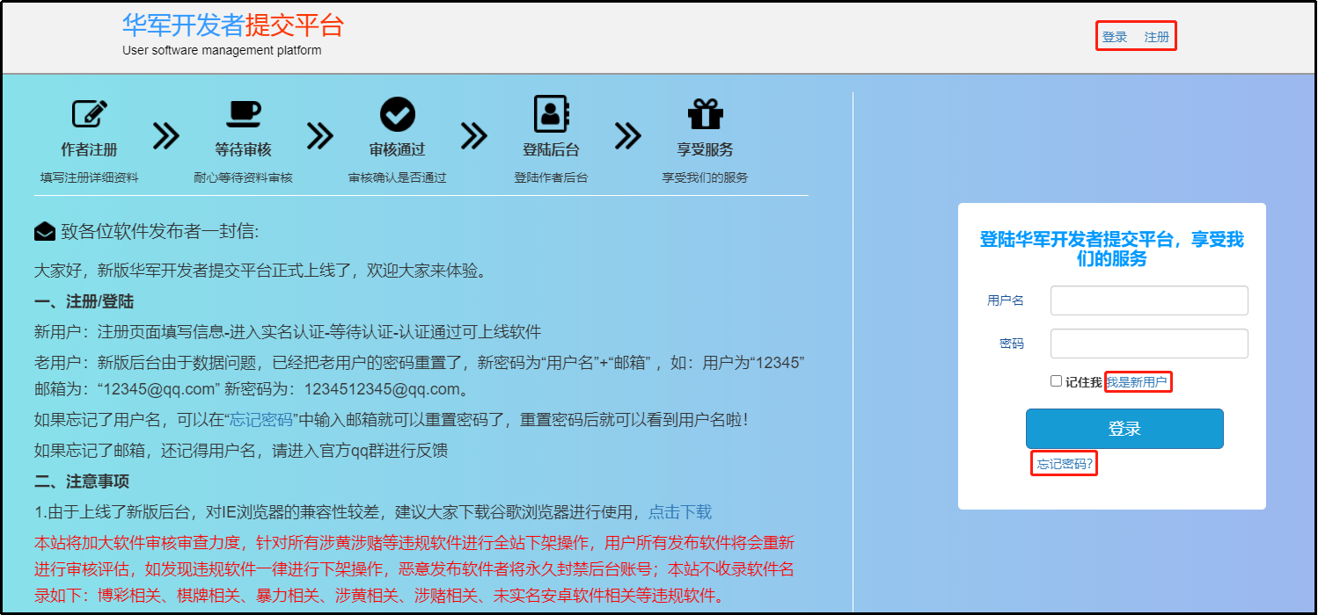
Task: Click double chevron arrow after 作者注册
Action: tap(166, 136)
